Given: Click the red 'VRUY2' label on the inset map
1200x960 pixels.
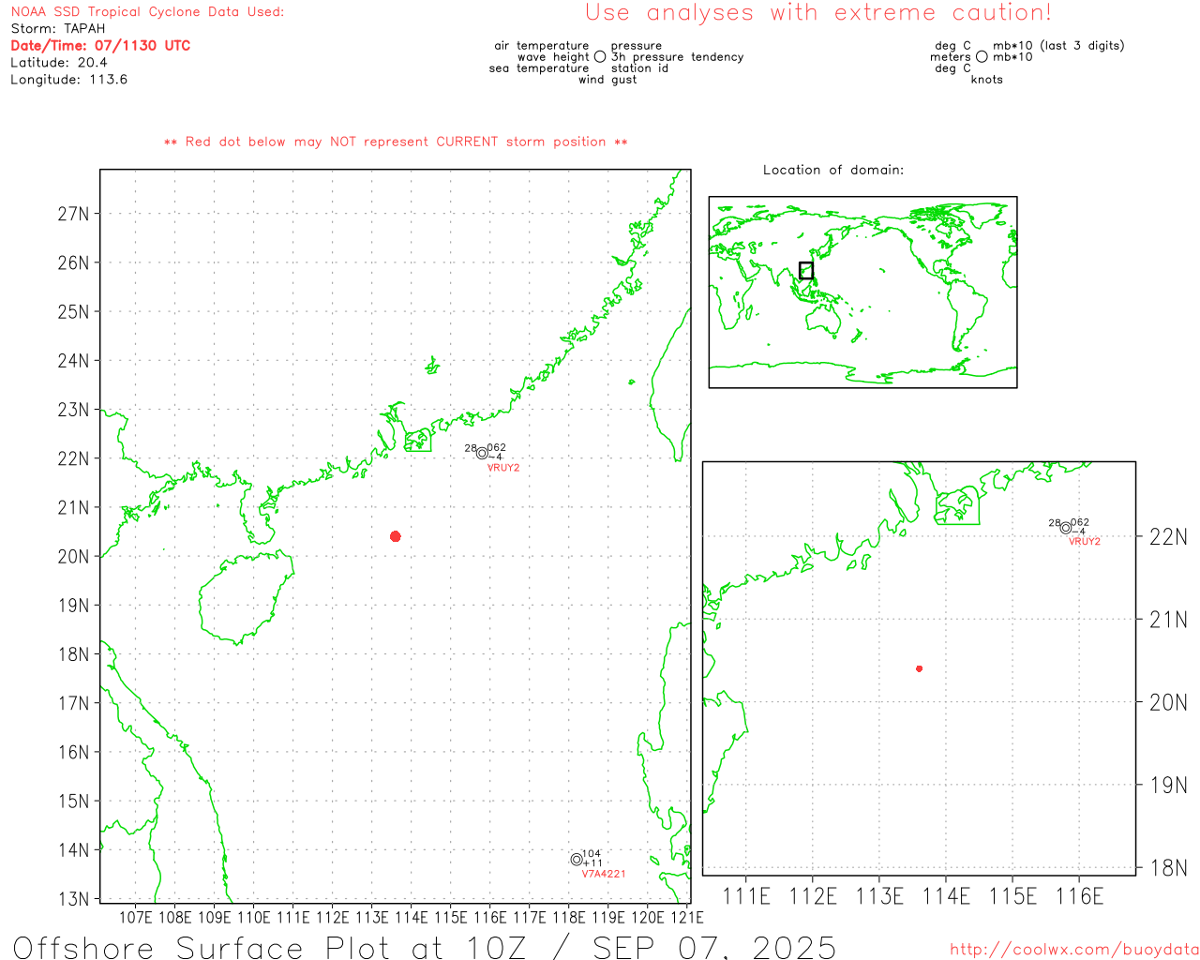Looking at the screenshot, I should (1085, 542).
